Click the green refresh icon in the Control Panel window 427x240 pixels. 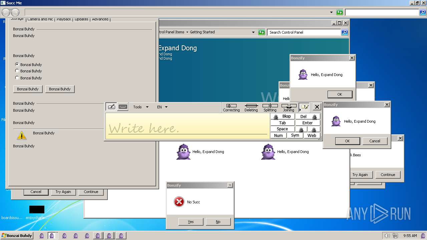pos(262,32)
